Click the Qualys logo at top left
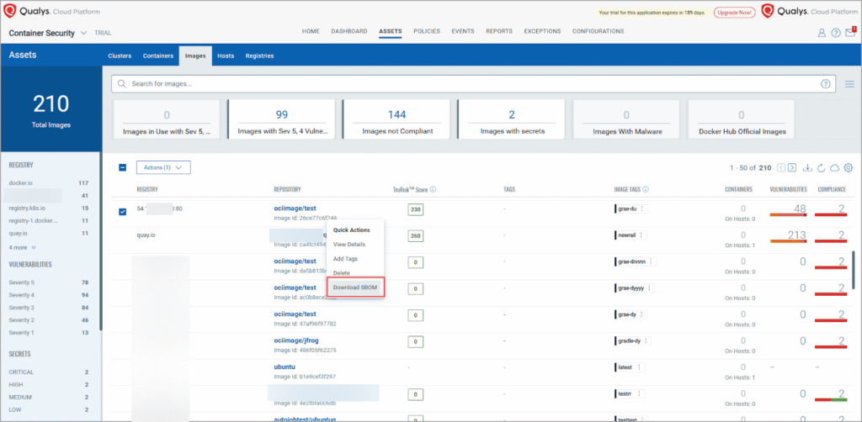This screenshot has width=862, height=422. click(x=10, y=12)
